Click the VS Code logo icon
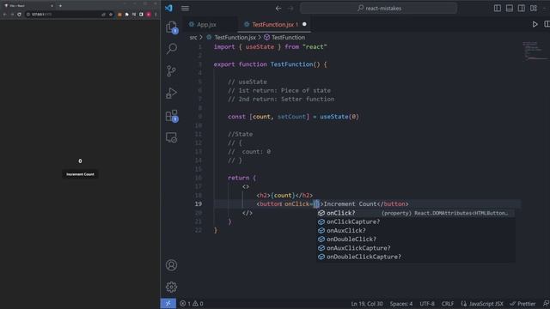Image resolution: width=550 pixels, height=309 pixels. (168, 8)
